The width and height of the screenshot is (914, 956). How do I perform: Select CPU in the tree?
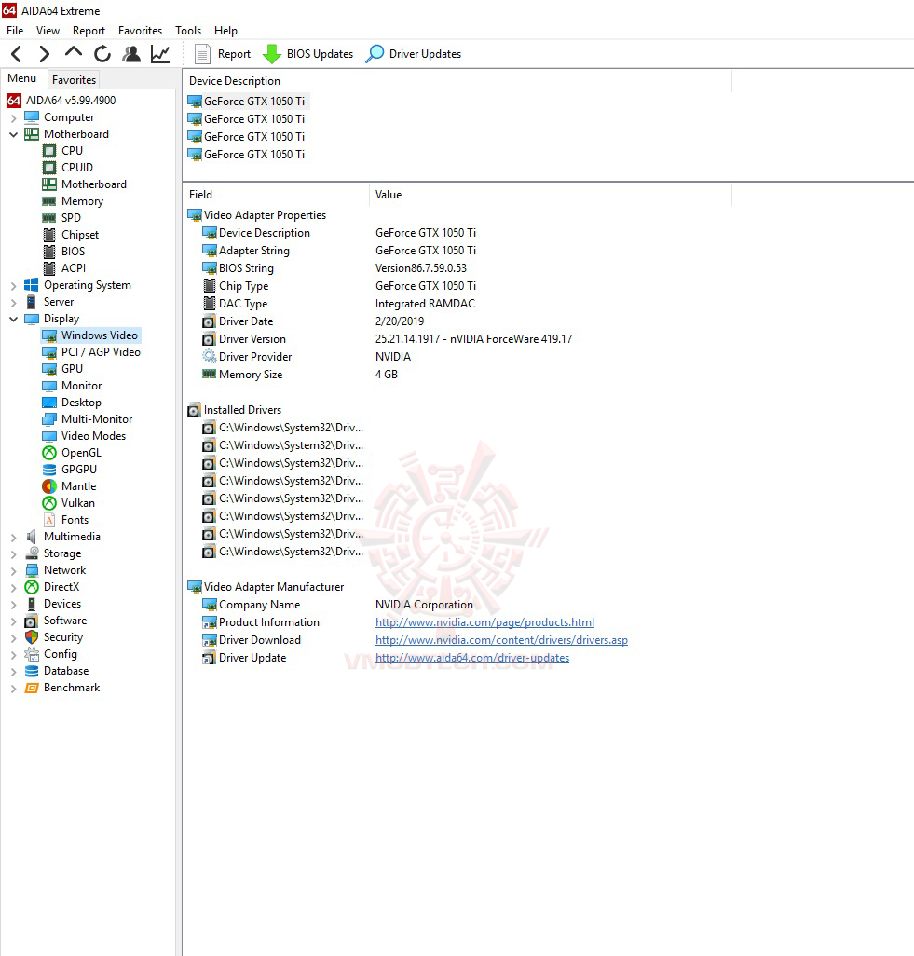pyautogui.click(x=72, y=151)
